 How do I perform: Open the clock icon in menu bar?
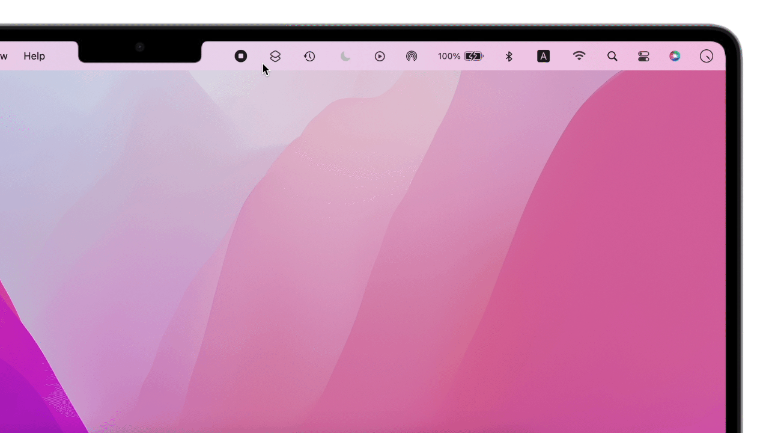coord(707,56)
